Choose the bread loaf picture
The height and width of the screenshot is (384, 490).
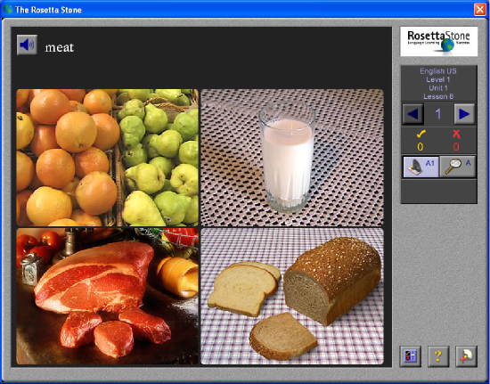(x=292, y=296)
